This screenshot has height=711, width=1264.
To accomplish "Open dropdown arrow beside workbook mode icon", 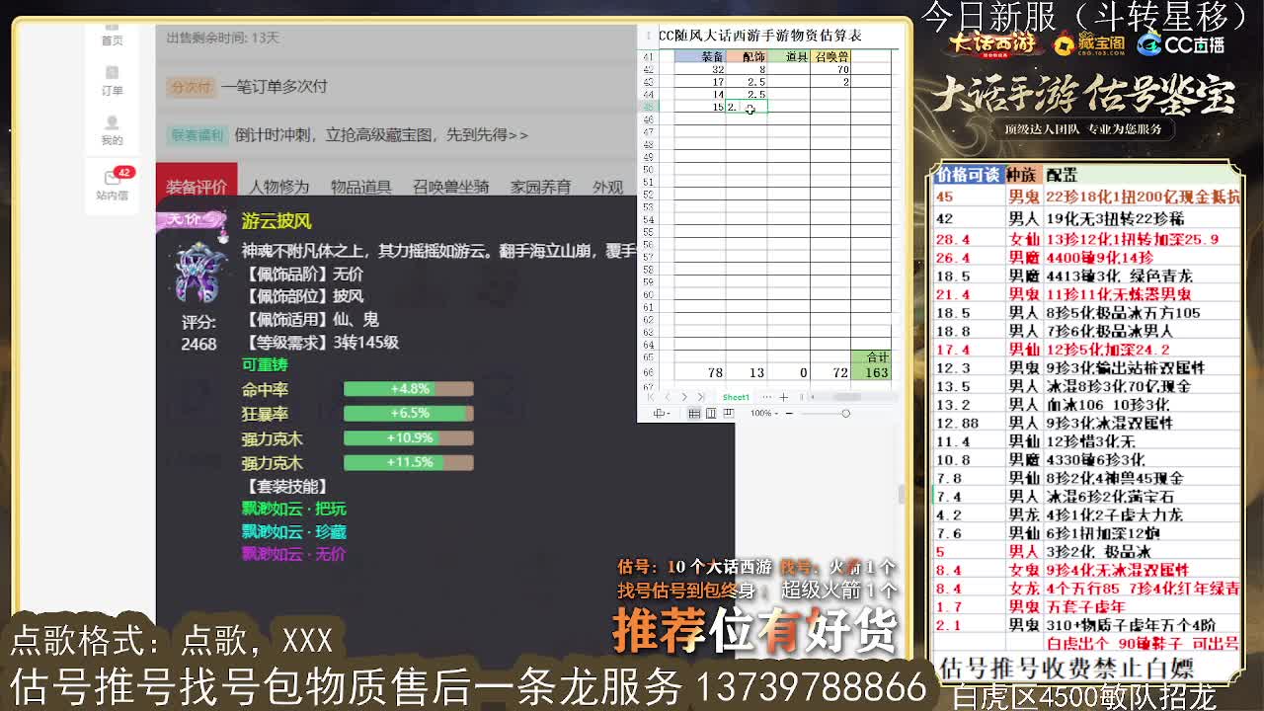I will pyautogui.click(x=669, y=413).
